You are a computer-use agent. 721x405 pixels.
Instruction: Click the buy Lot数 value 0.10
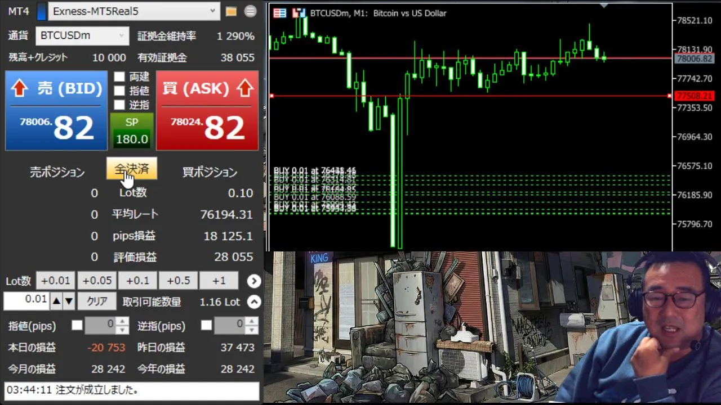[241, 193]
